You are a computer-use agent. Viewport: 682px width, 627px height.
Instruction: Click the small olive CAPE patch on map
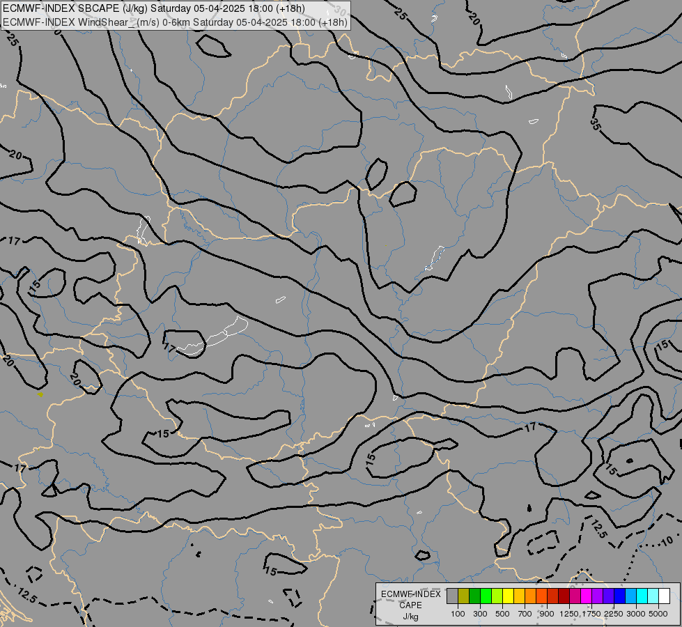tap(40, 394)
